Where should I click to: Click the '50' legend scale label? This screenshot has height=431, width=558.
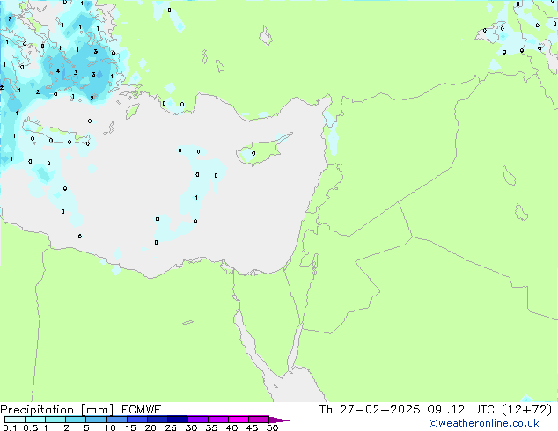272,427
